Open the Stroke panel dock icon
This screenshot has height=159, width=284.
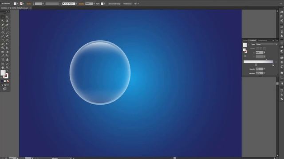point(282,42)
